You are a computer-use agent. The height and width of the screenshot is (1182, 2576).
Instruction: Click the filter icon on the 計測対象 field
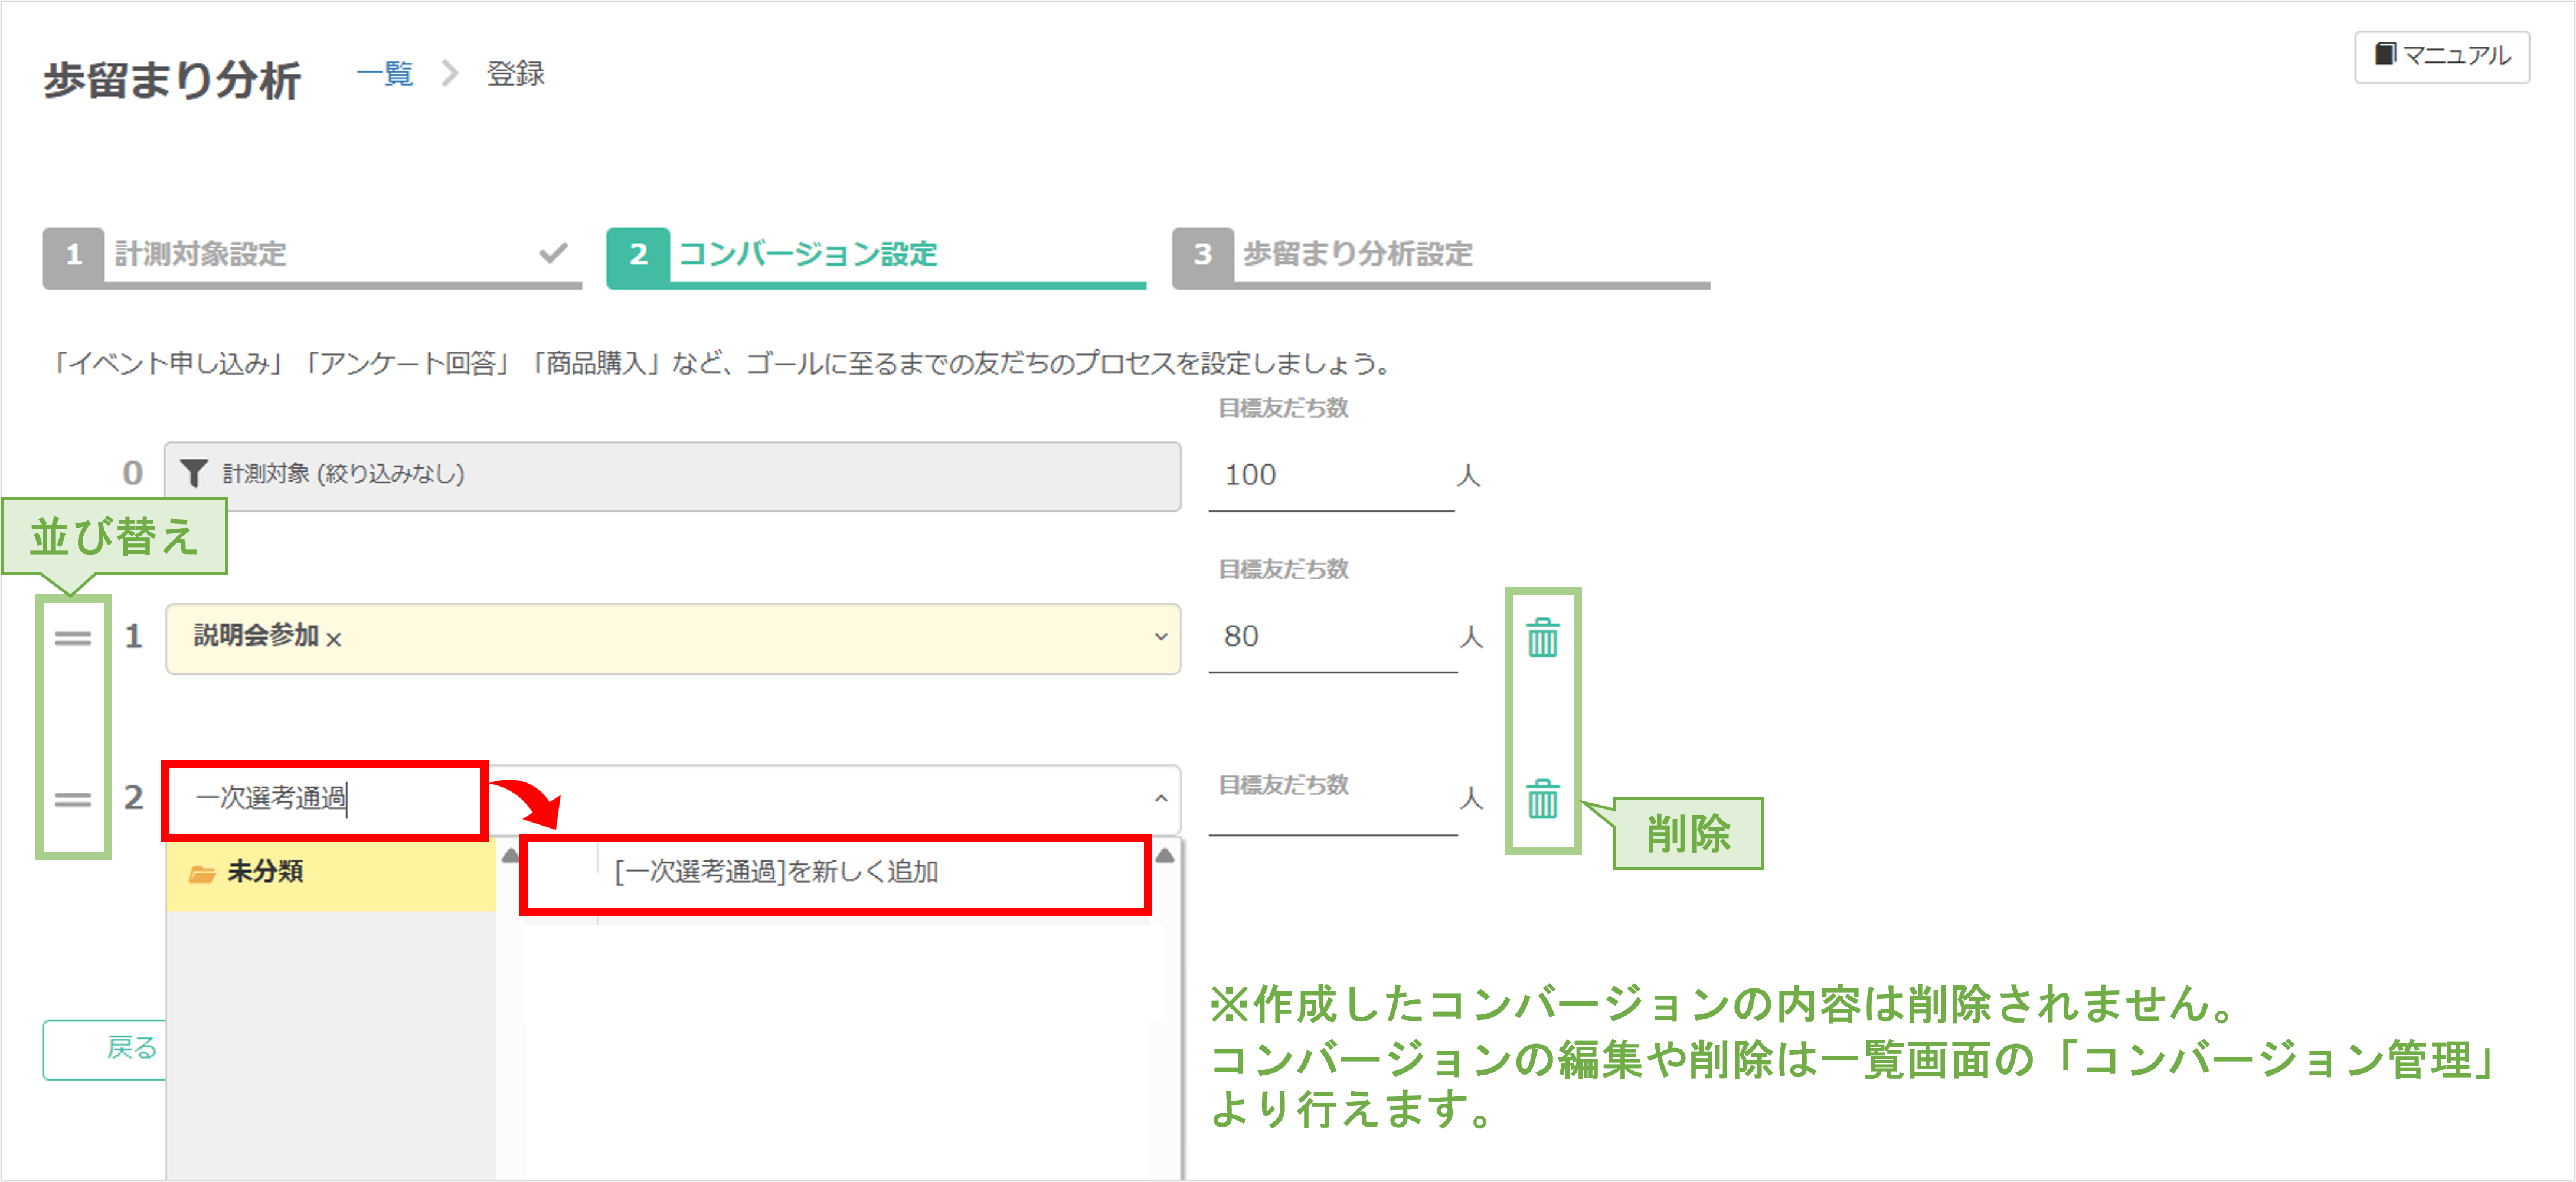[x=196, y=474]
